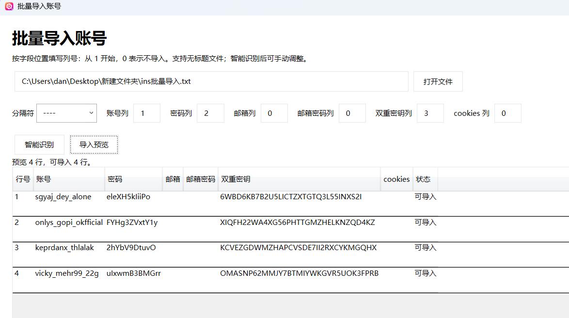The width and height of the screenshot is (569, 318).
Task: Click 2FA key starting with 6WBD6KB7
Action: [x=291, y=197]
